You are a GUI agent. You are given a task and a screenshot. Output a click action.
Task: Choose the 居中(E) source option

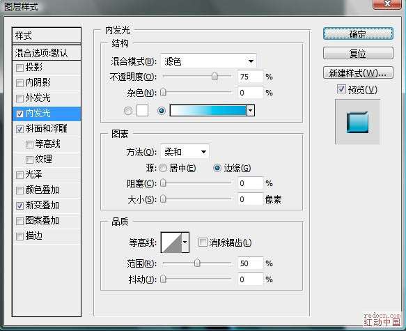click(x=163, y=168)
